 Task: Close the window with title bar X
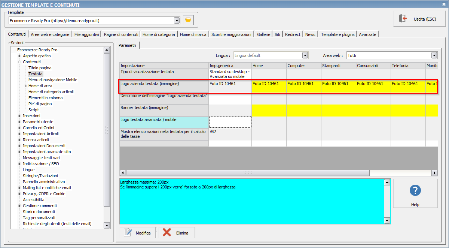444,4
